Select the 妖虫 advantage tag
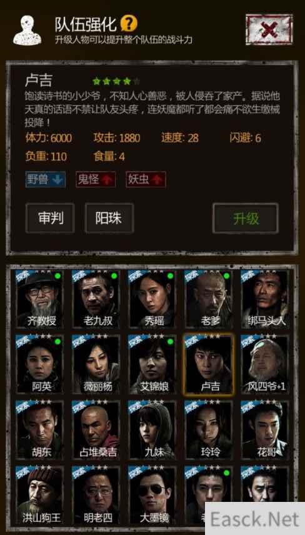This screenshot has height=535, width=305. (x=146, y=179)
